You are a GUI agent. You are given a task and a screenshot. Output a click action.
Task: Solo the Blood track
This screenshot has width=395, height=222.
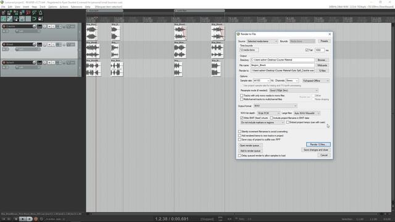pyautogui.click(x=53, y=44)
